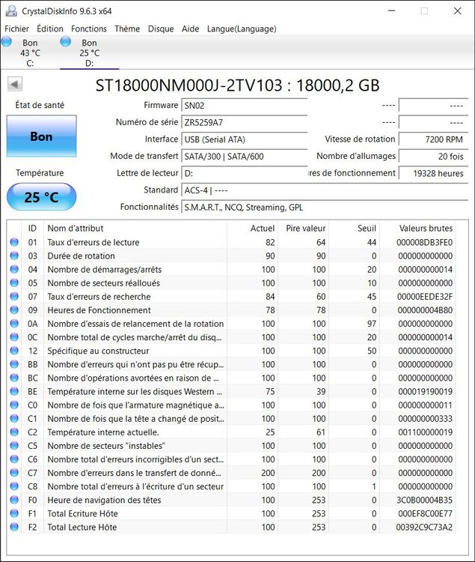475x562 pixels.
Task: Click the CrystalDiskInfo app icon in title bar
Action: pyautogui.click(x=11, y=10)
